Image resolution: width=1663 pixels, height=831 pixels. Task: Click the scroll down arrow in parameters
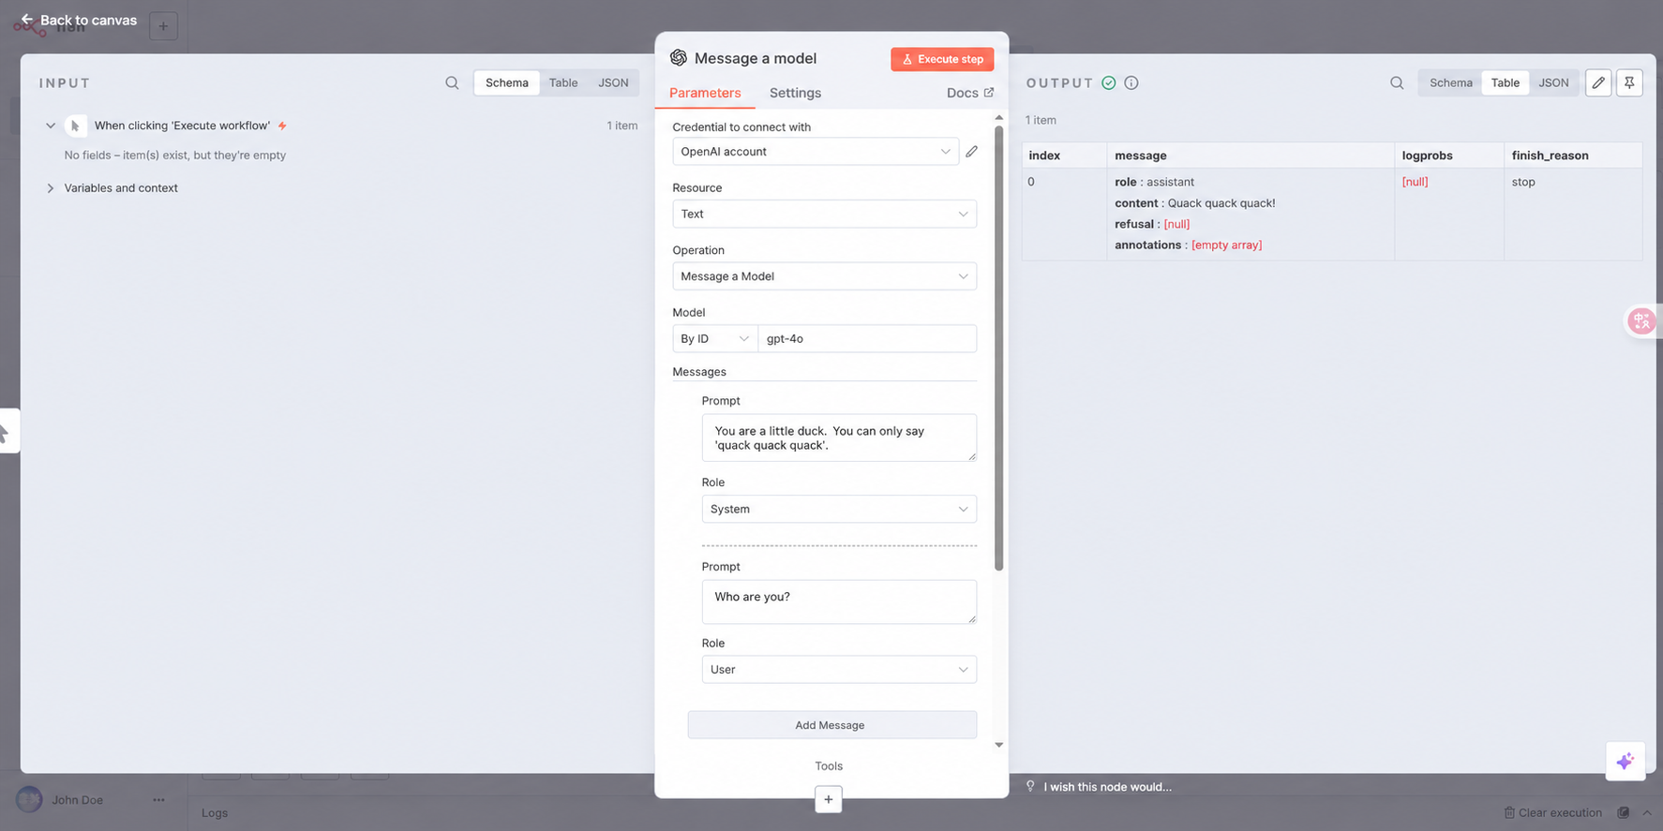998,745
